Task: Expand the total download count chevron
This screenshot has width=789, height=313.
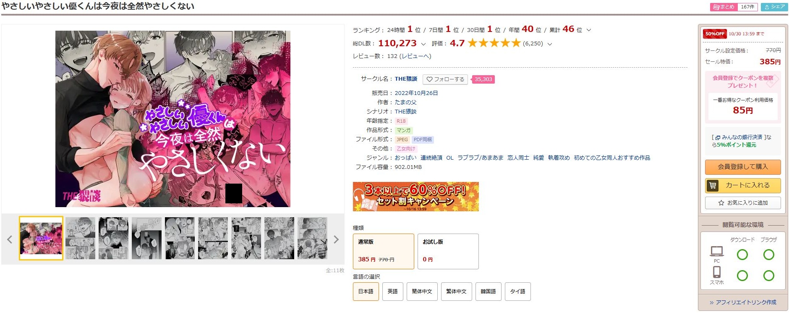Action: point(423,44)
